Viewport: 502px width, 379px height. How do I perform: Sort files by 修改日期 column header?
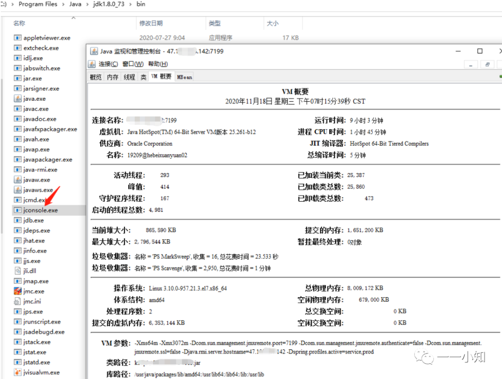151,23
